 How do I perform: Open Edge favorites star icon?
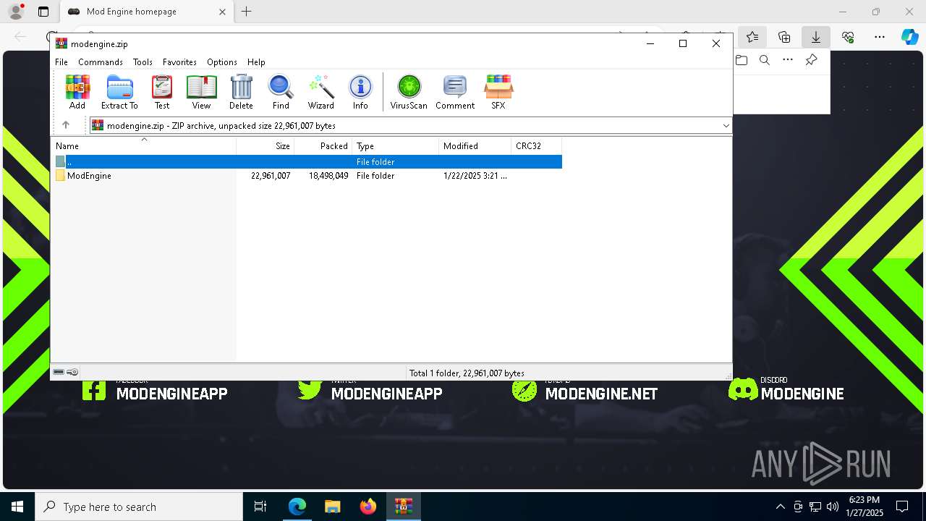tap(752, 37)
